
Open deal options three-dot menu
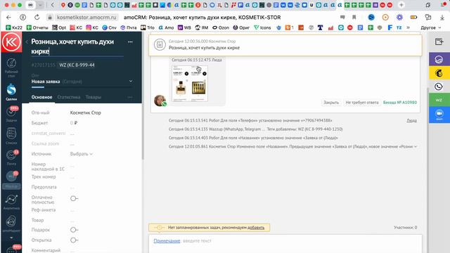(130, 42)
